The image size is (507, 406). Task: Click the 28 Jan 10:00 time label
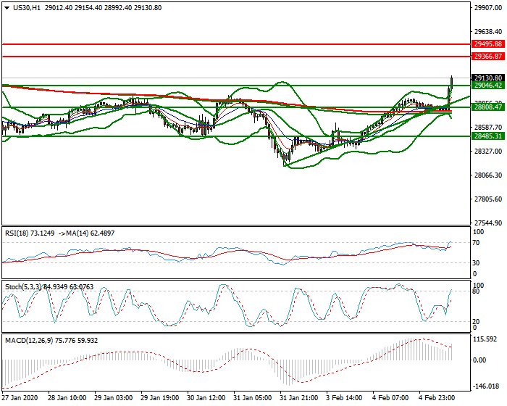(67, 397)
